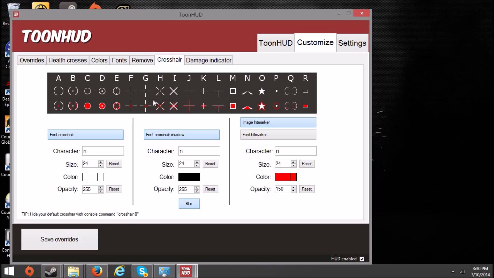Open Steam from the taskbar
The height and width of the screenshot is (278, 494).
coord(51,271)
